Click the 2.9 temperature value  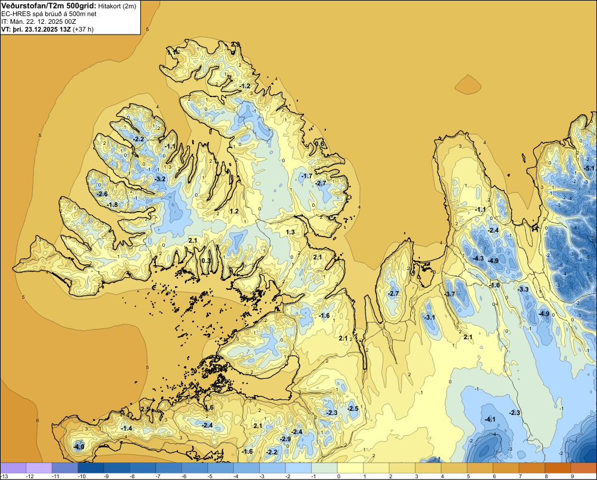(235, 44)
